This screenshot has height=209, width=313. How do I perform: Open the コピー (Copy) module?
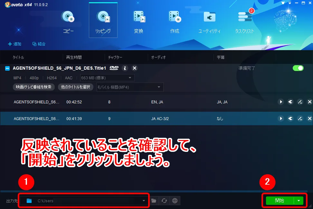68,22
